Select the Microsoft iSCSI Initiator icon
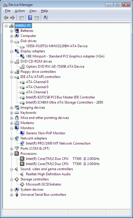133x218 pixels. 22,184
